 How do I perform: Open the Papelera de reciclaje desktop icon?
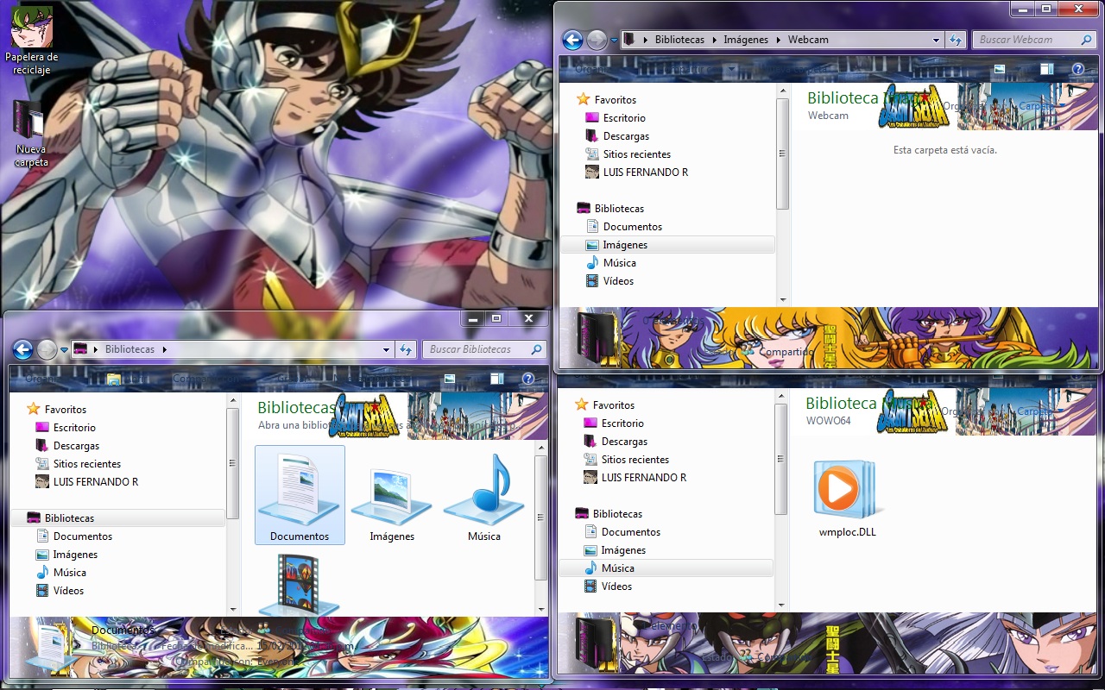tap(31, 39)
